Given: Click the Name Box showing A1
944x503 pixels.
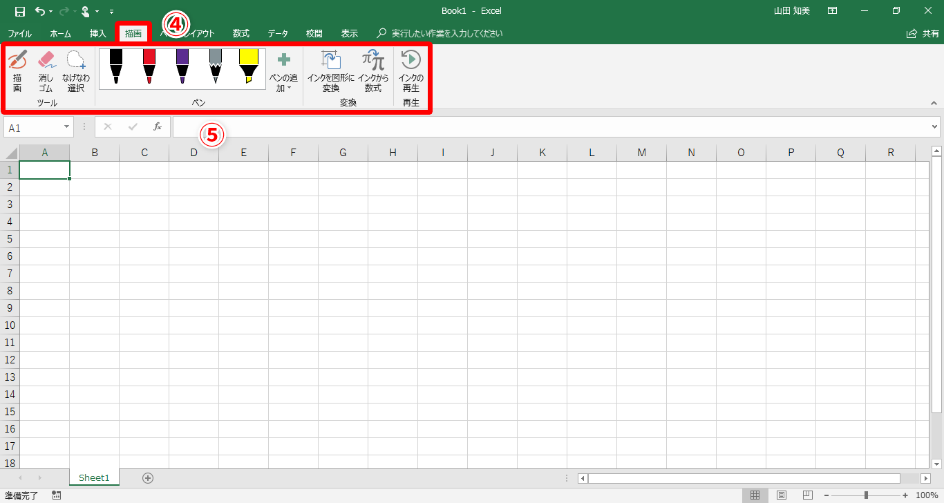Looking at the screenshot, I should (33, 128).
